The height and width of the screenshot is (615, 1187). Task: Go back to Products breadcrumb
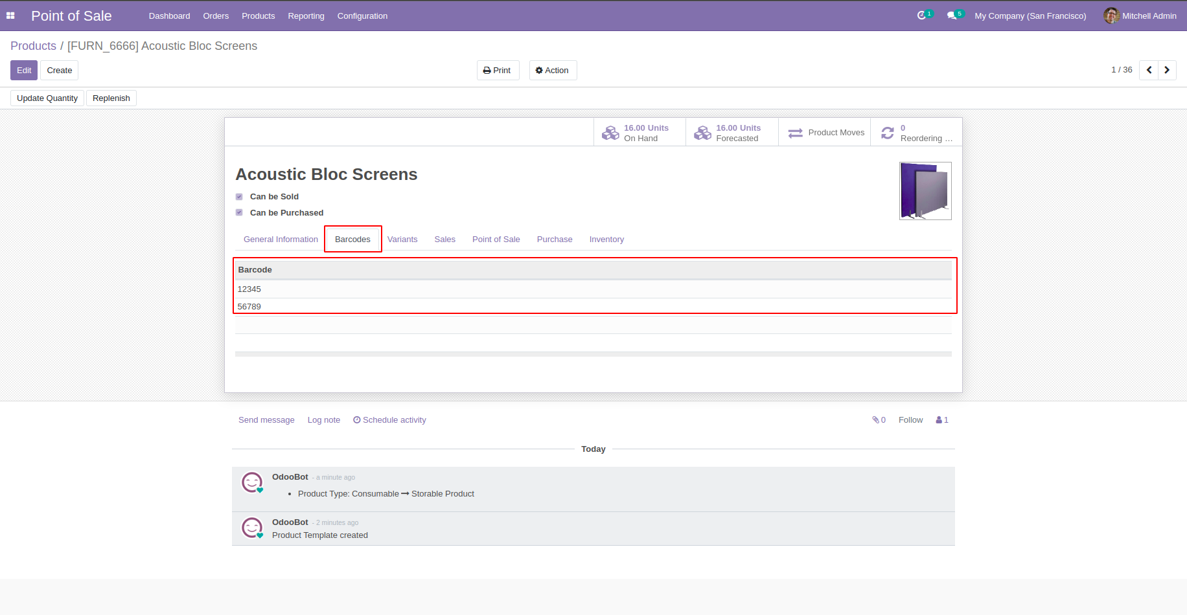tap(34, 46)
